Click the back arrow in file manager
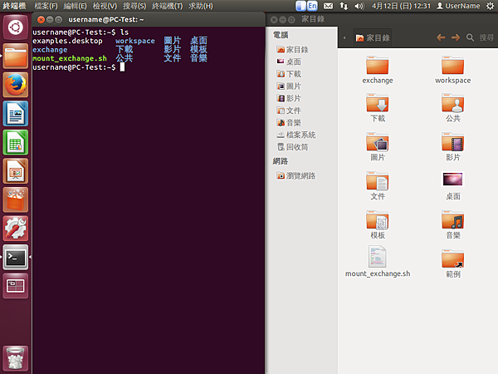 [441, 37]
